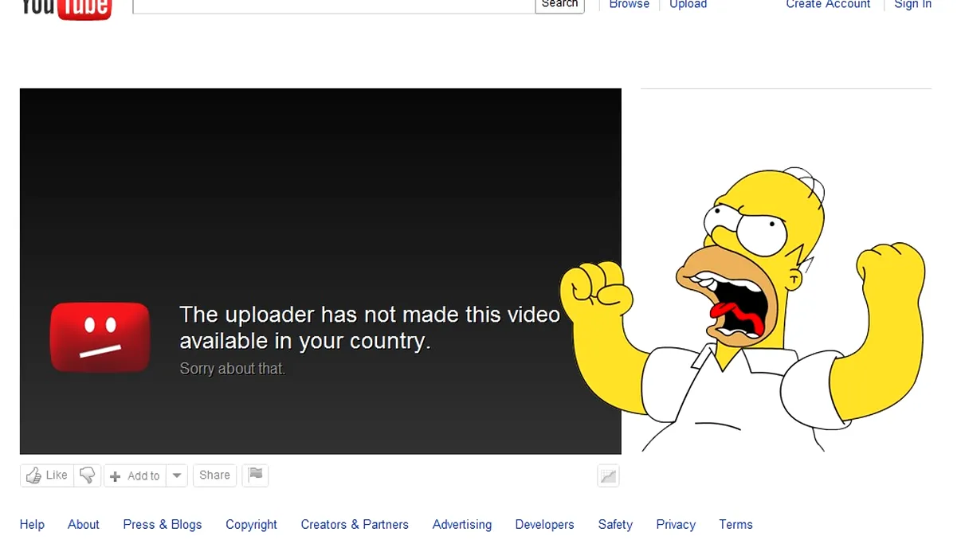Click the 'Sorry about that.' text
The image size is (961, 540).
click(x=232, y=369)
